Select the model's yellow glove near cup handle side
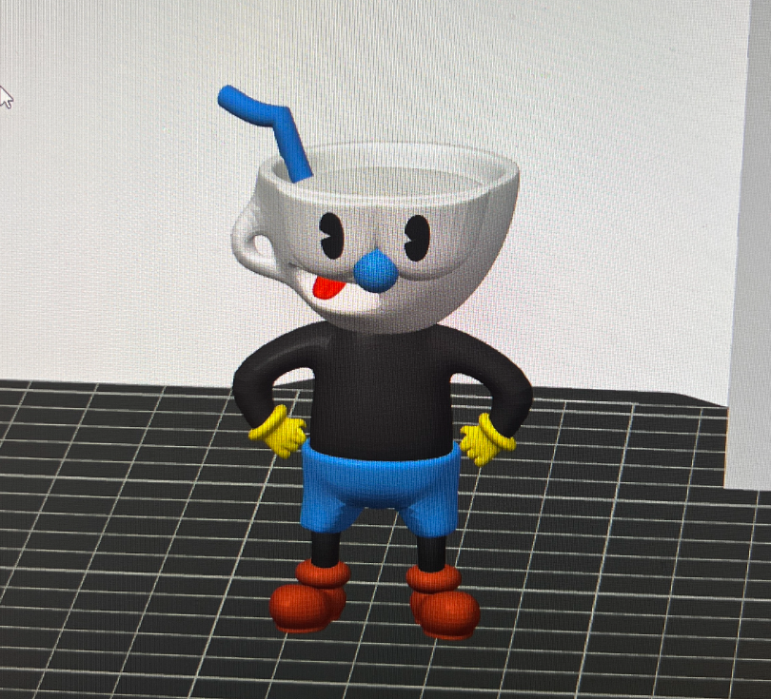 tap(279, 431)
